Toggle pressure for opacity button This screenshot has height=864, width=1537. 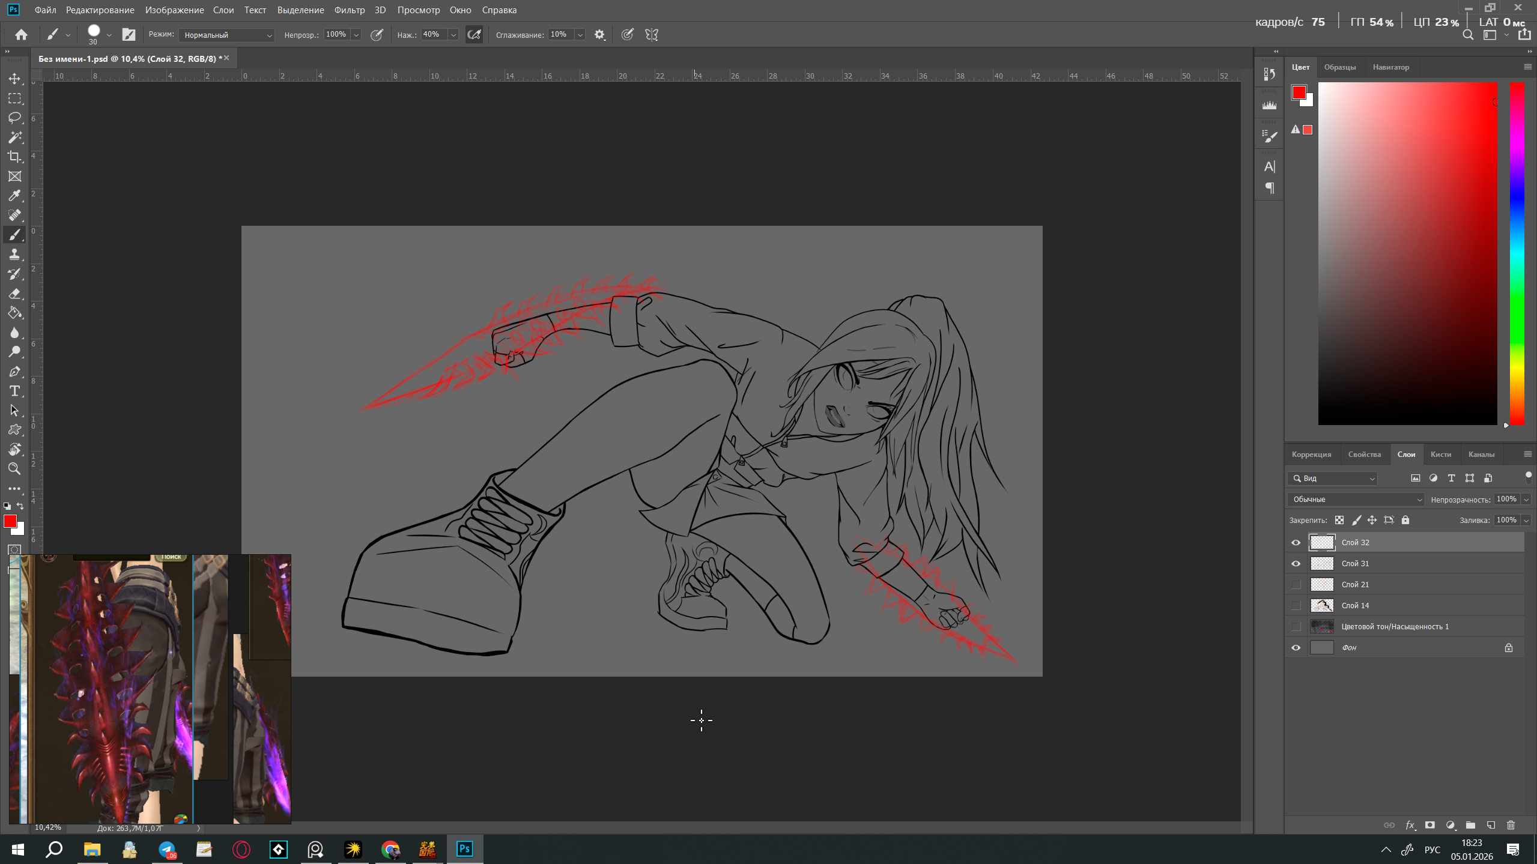[377, 35]
